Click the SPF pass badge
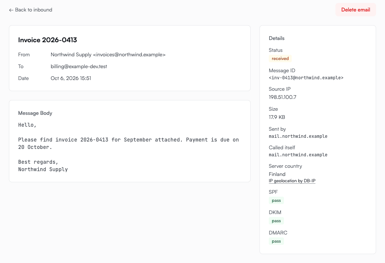The width and height of the screenshot is (385, 263). pos(276,200)
